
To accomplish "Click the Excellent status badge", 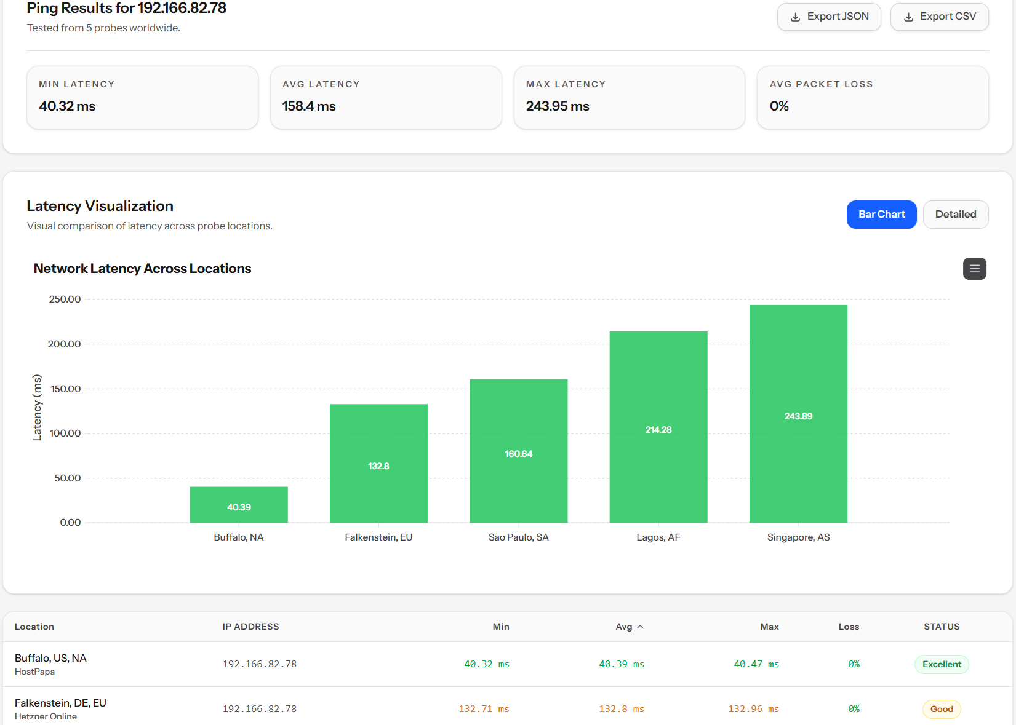I will pyautogui.click(x=942, y=664).
